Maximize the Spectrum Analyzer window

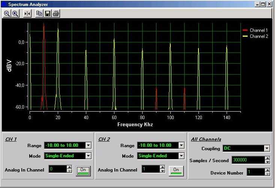pos(263,4)
